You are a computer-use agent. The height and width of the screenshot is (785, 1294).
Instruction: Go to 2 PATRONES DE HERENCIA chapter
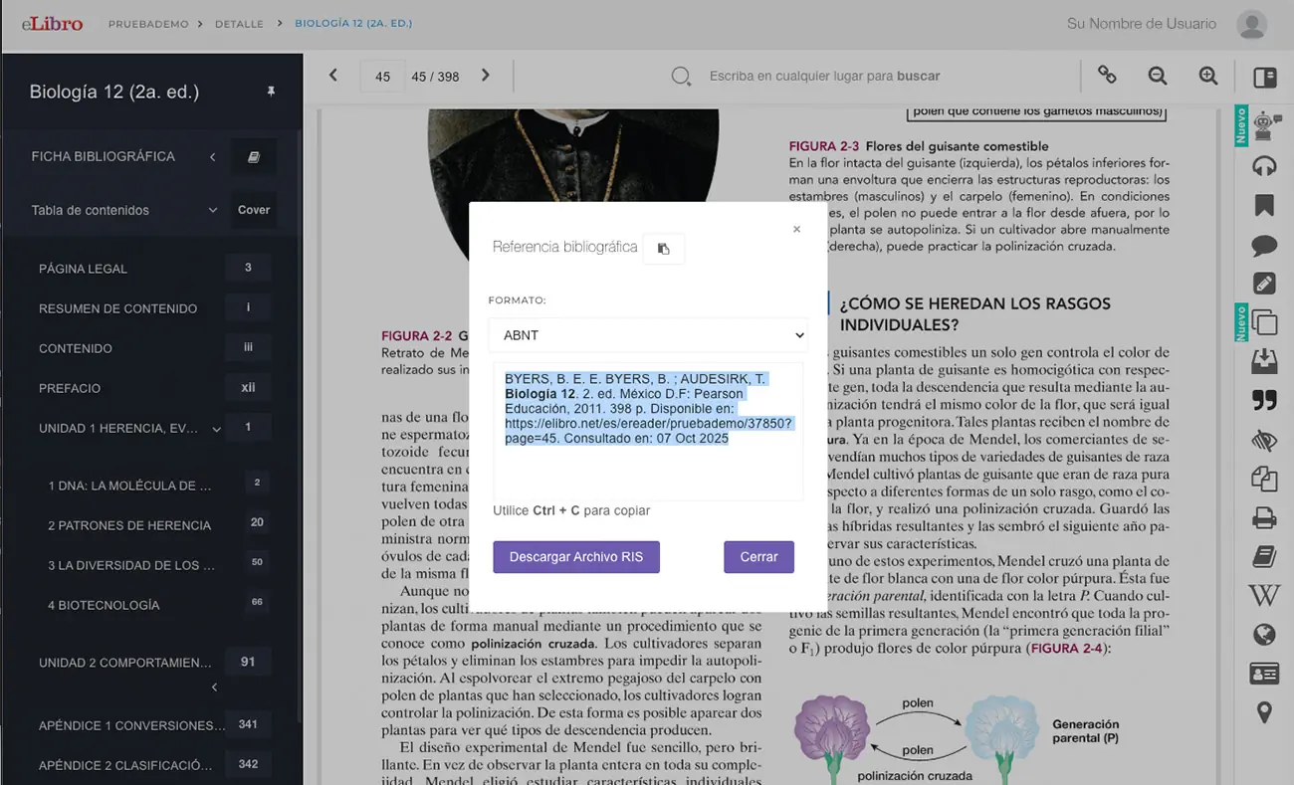pyautogui.click(x=129, y=525)
